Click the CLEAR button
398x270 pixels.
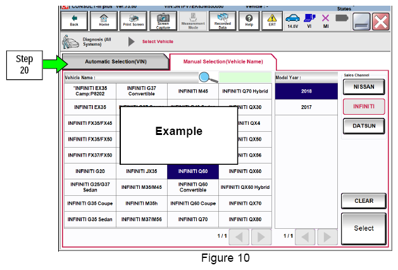pos(364,201)
